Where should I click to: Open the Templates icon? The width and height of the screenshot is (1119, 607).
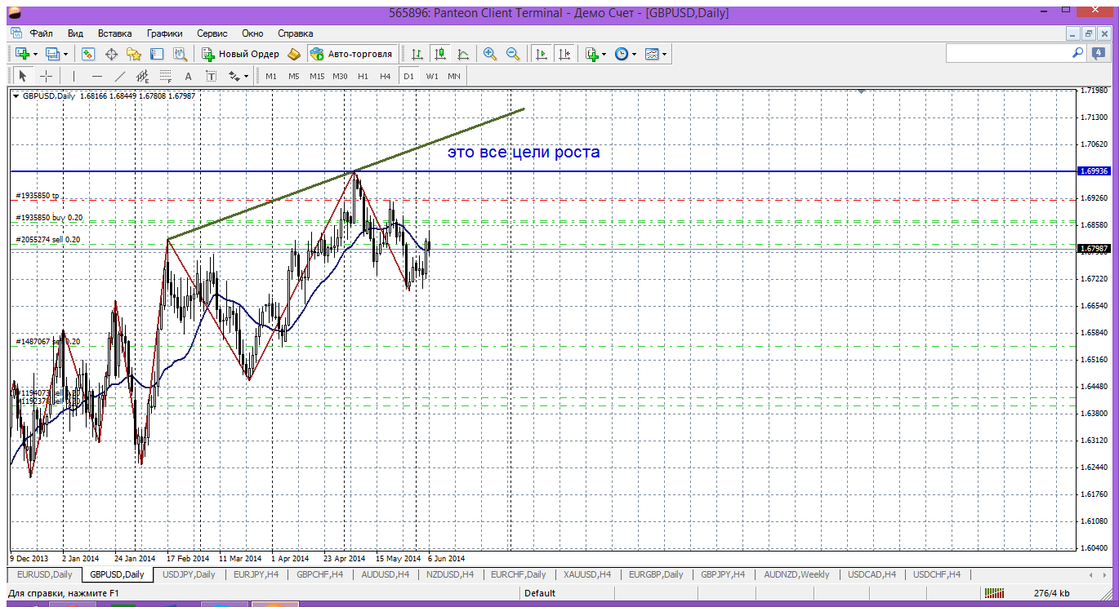652,54
